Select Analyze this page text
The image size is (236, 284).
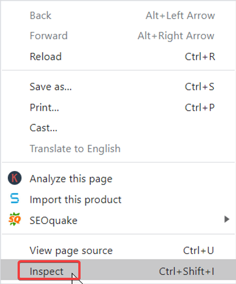point(71,179)
